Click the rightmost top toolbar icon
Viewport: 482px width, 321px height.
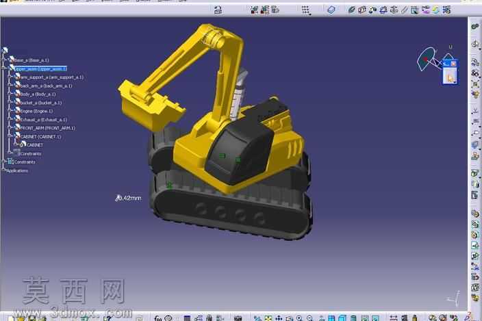click(446, 10)
